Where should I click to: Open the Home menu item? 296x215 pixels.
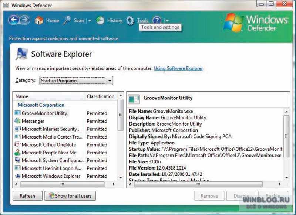[x=53, y=20]
